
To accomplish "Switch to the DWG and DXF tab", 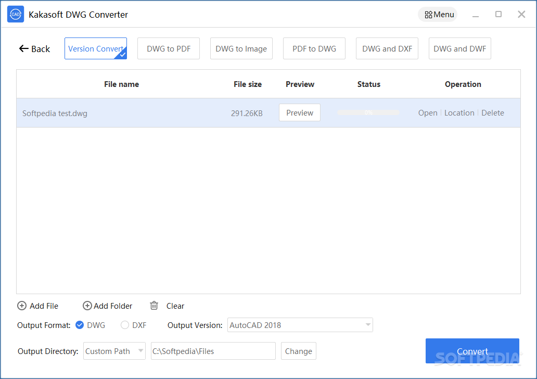I will (x=387, y=48).
